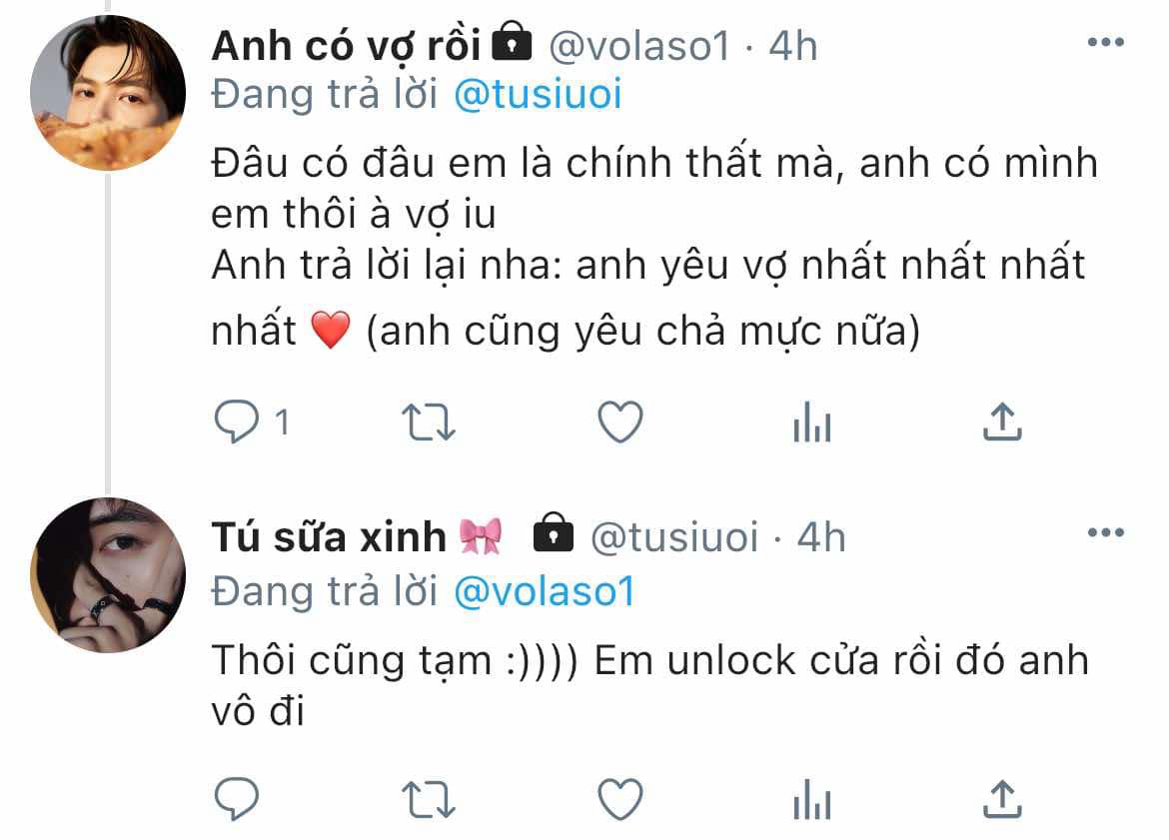Open the profile picture of Tú sữa xinh
Screen dimensions: 1169x840
[107, 574]
